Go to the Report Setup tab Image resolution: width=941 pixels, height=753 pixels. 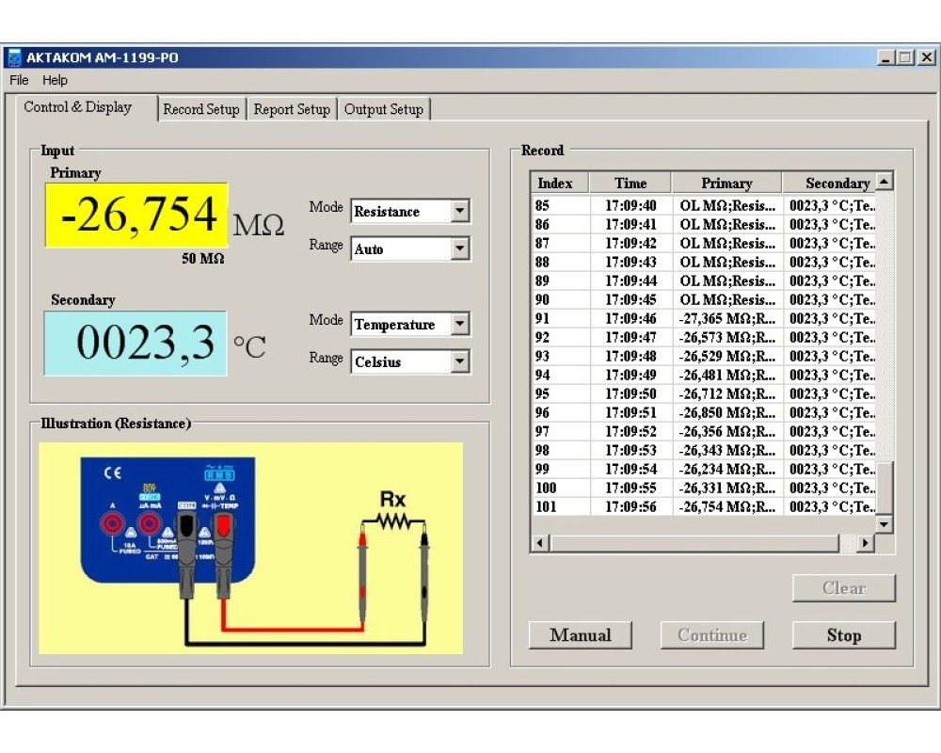click(292, 109)
